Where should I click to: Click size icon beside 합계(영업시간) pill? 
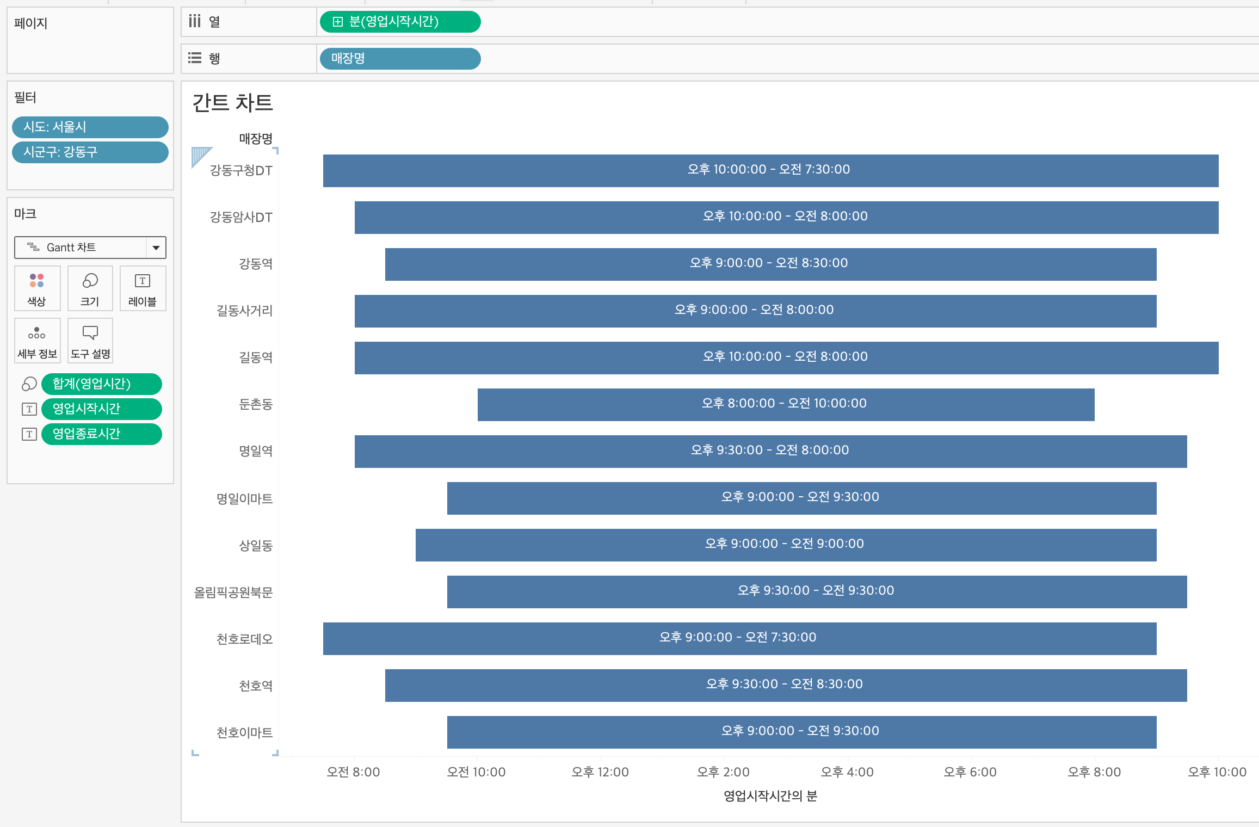[29, 384]
